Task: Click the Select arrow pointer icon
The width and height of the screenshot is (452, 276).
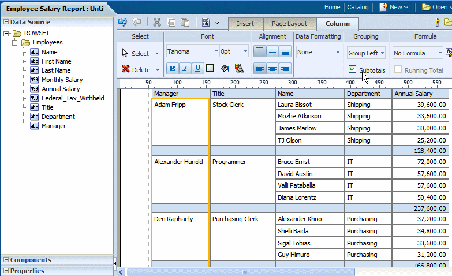Action: (x=125, y=53)
